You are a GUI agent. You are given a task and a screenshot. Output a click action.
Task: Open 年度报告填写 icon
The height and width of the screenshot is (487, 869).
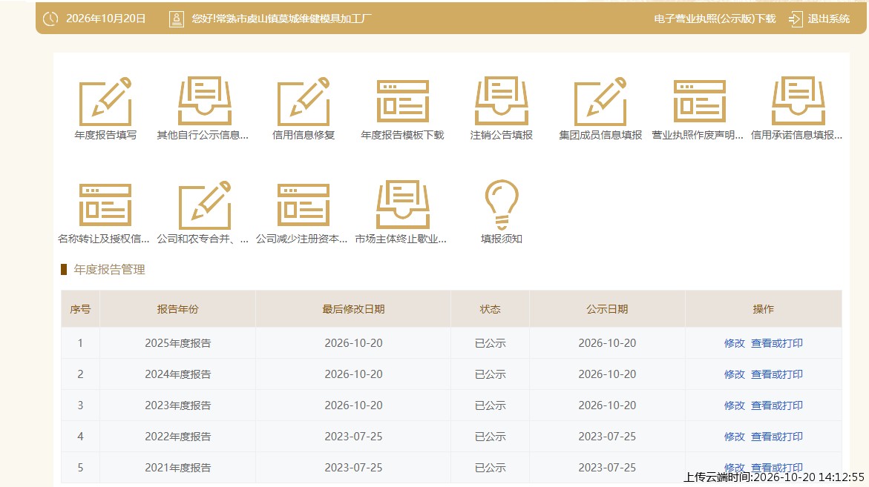(x=105, y=102)
